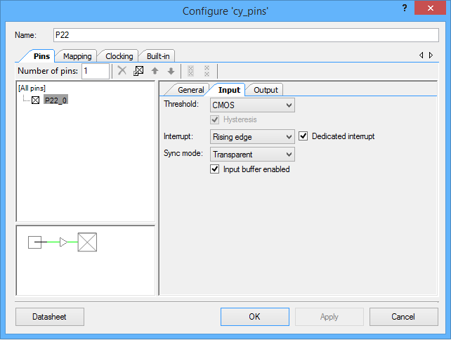Switch to the Built-in tab
The height and width of the screenshot is (340, 451).
158,56
